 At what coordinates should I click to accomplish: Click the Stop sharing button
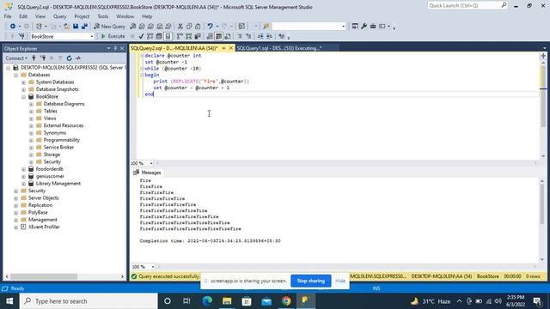[x=311, y=281]
